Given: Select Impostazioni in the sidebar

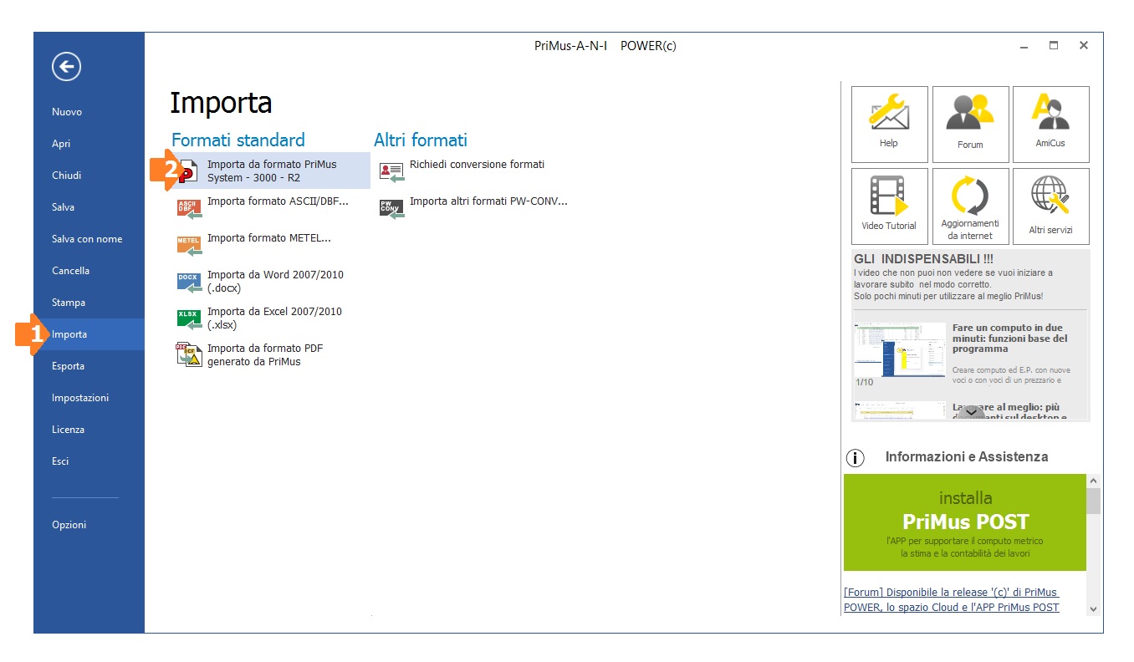Looking at the screenshot, I should [80, 398].
